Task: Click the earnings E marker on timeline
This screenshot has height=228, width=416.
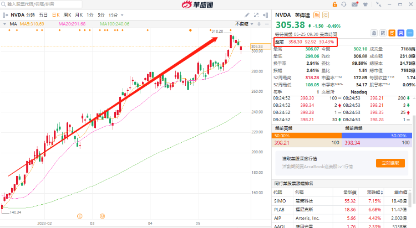Action: coord(79,216)
